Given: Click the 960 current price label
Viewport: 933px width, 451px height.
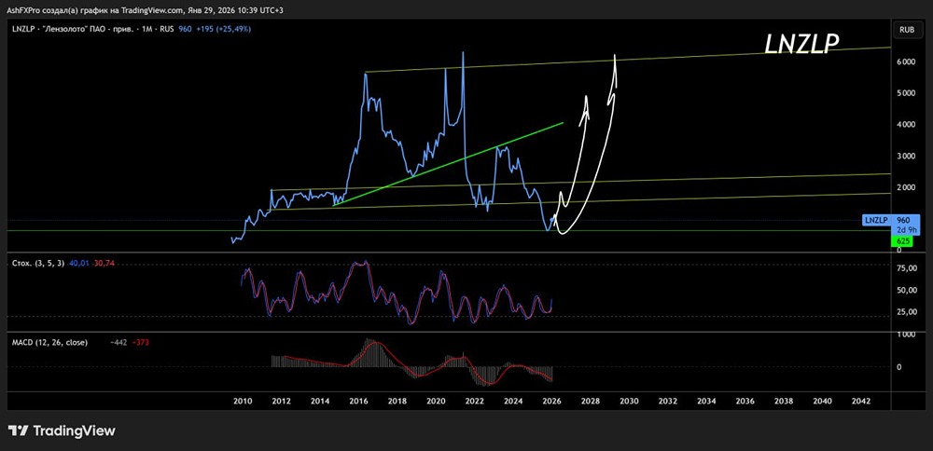Looking at the screenshot, I should pos(903,220).
